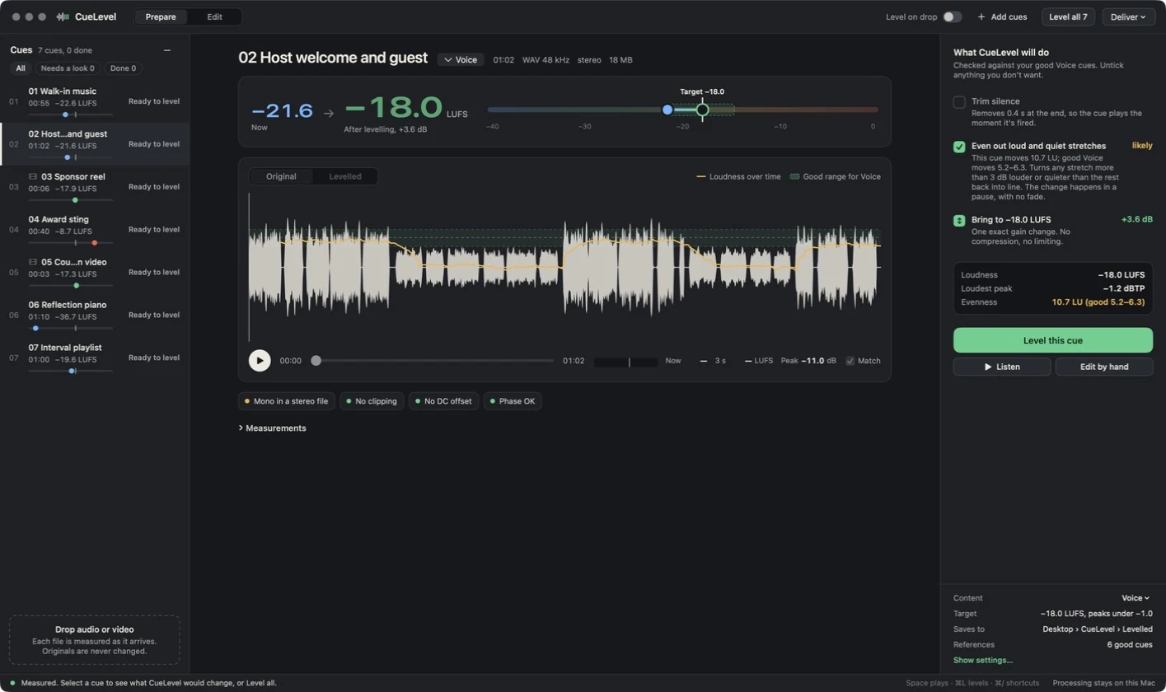Click the '02 Host welcome and guest' title
The width and height of the screenshot is (1166, 692).
tap(333, 58)
